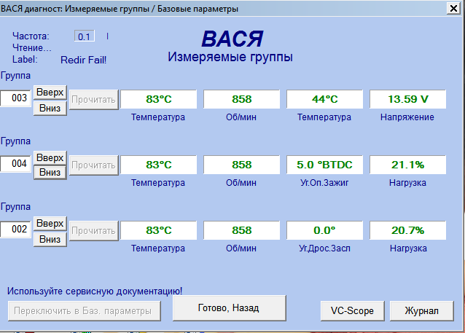Click the 5.0 °BTDC ignition value

pyautogui.click(x=325, y=165)
